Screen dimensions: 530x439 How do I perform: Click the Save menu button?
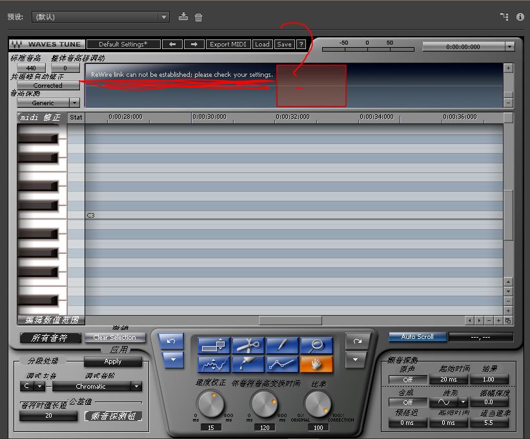(284, 45)
